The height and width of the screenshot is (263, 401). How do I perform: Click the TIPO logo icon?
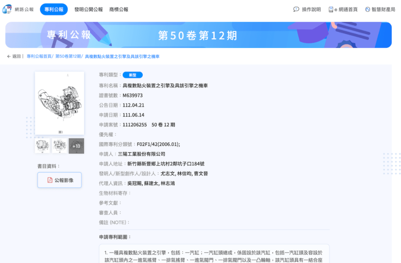(x=7, y=9)
